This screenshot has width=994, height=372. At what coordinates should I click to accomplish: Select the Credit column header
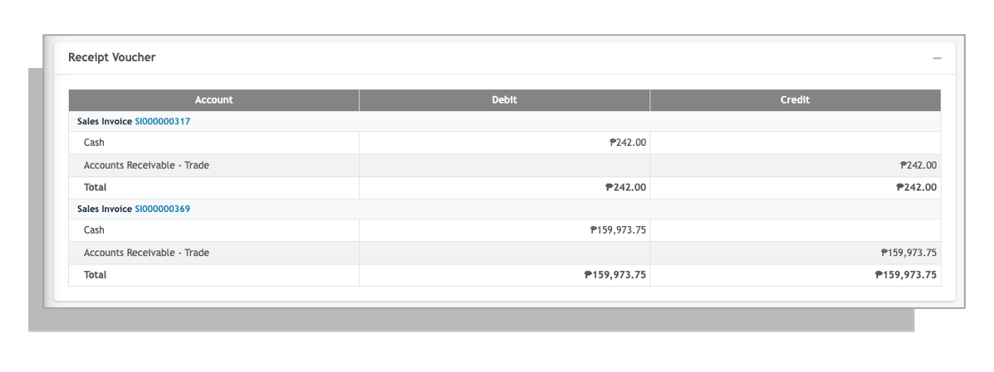pyautogui.click(x=795, y=100)
